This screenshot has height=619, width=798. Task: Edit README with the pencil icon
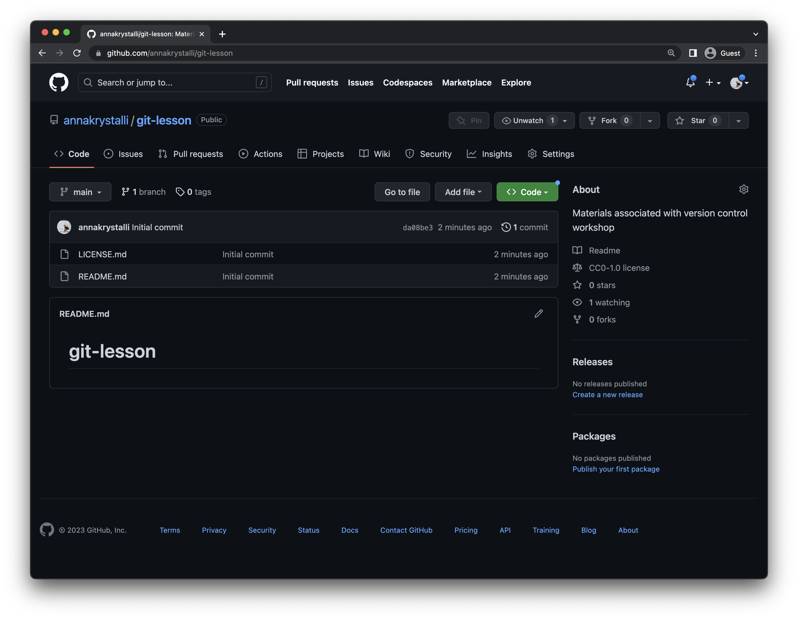539,314
